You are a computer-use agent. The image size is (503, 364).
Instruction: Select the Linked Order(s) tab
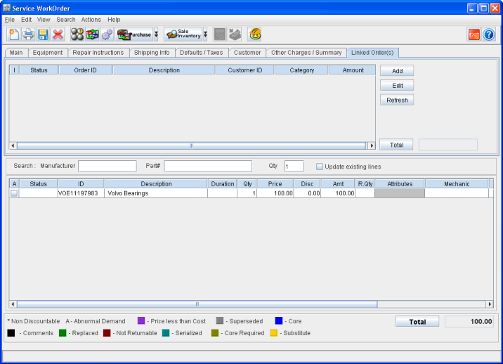click(372, 53)
